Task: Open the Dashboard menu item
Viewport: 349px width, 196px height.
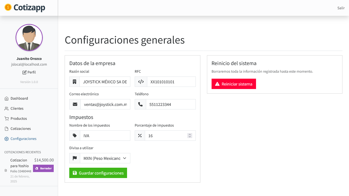Action: 19,99
